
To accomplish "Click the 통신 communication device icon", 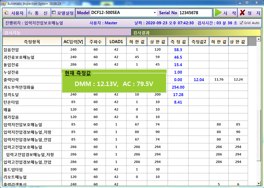I will (x=30, y=13).
